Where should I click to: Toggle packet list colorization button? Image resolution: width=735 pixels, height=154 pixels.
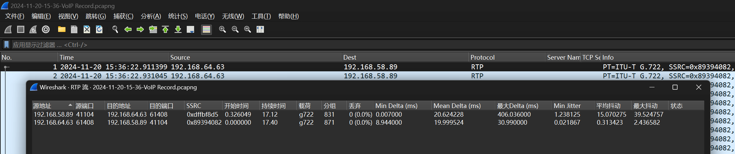coord(206,30)
